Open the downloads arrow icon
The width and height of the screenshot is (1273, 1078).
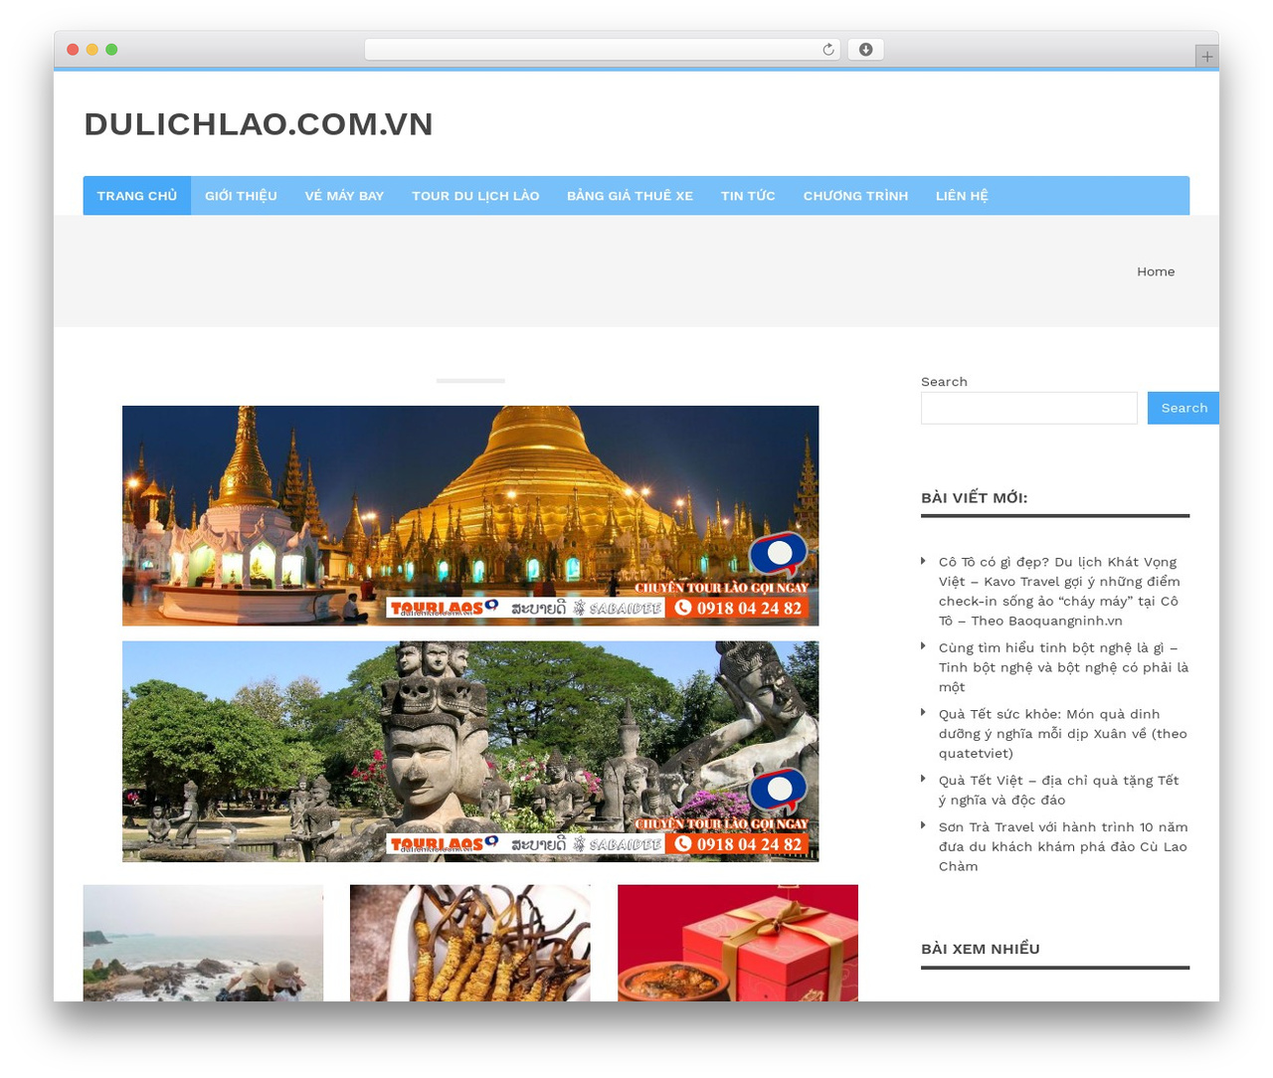coord(865,50)
